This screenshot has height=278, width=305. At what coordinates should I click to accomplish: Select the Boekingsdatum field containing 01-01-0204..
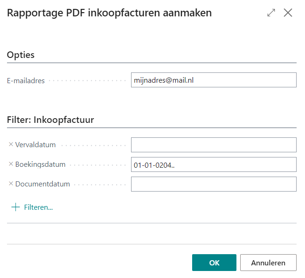[214, 164]
